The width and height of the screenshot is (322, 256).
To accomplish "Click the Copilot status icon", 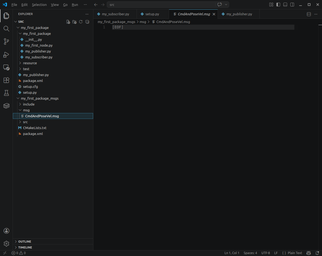I will [309, 253].
